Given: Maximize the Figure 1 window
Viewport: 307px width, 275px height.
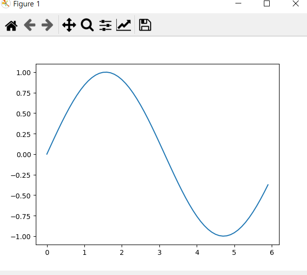Looking at the screenshot, I should (267, 3).
